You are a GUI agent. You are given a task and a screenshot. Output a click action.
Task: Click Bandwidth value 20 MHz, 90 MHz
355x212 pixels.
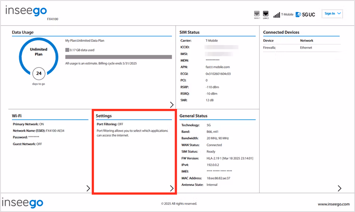point(217,138)
